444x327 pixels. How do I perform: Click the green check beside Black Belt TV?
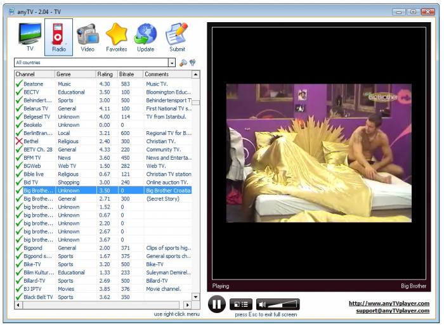pos(19,297)
